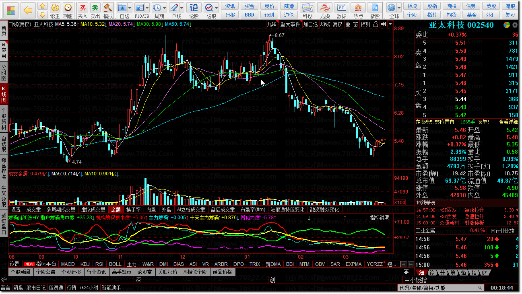Click the 8.67 high price marker
The image size is (522, 294).
pyautogui.click(x=279, y=35)
